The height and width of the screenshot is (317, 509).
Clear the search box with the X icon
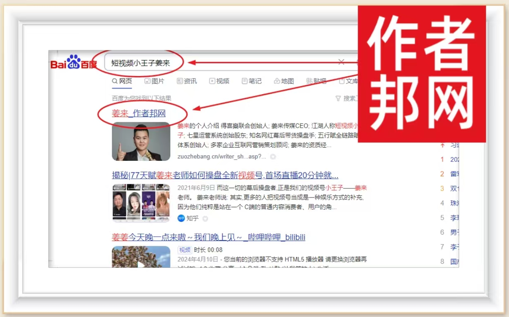click(x=341, y=62)
